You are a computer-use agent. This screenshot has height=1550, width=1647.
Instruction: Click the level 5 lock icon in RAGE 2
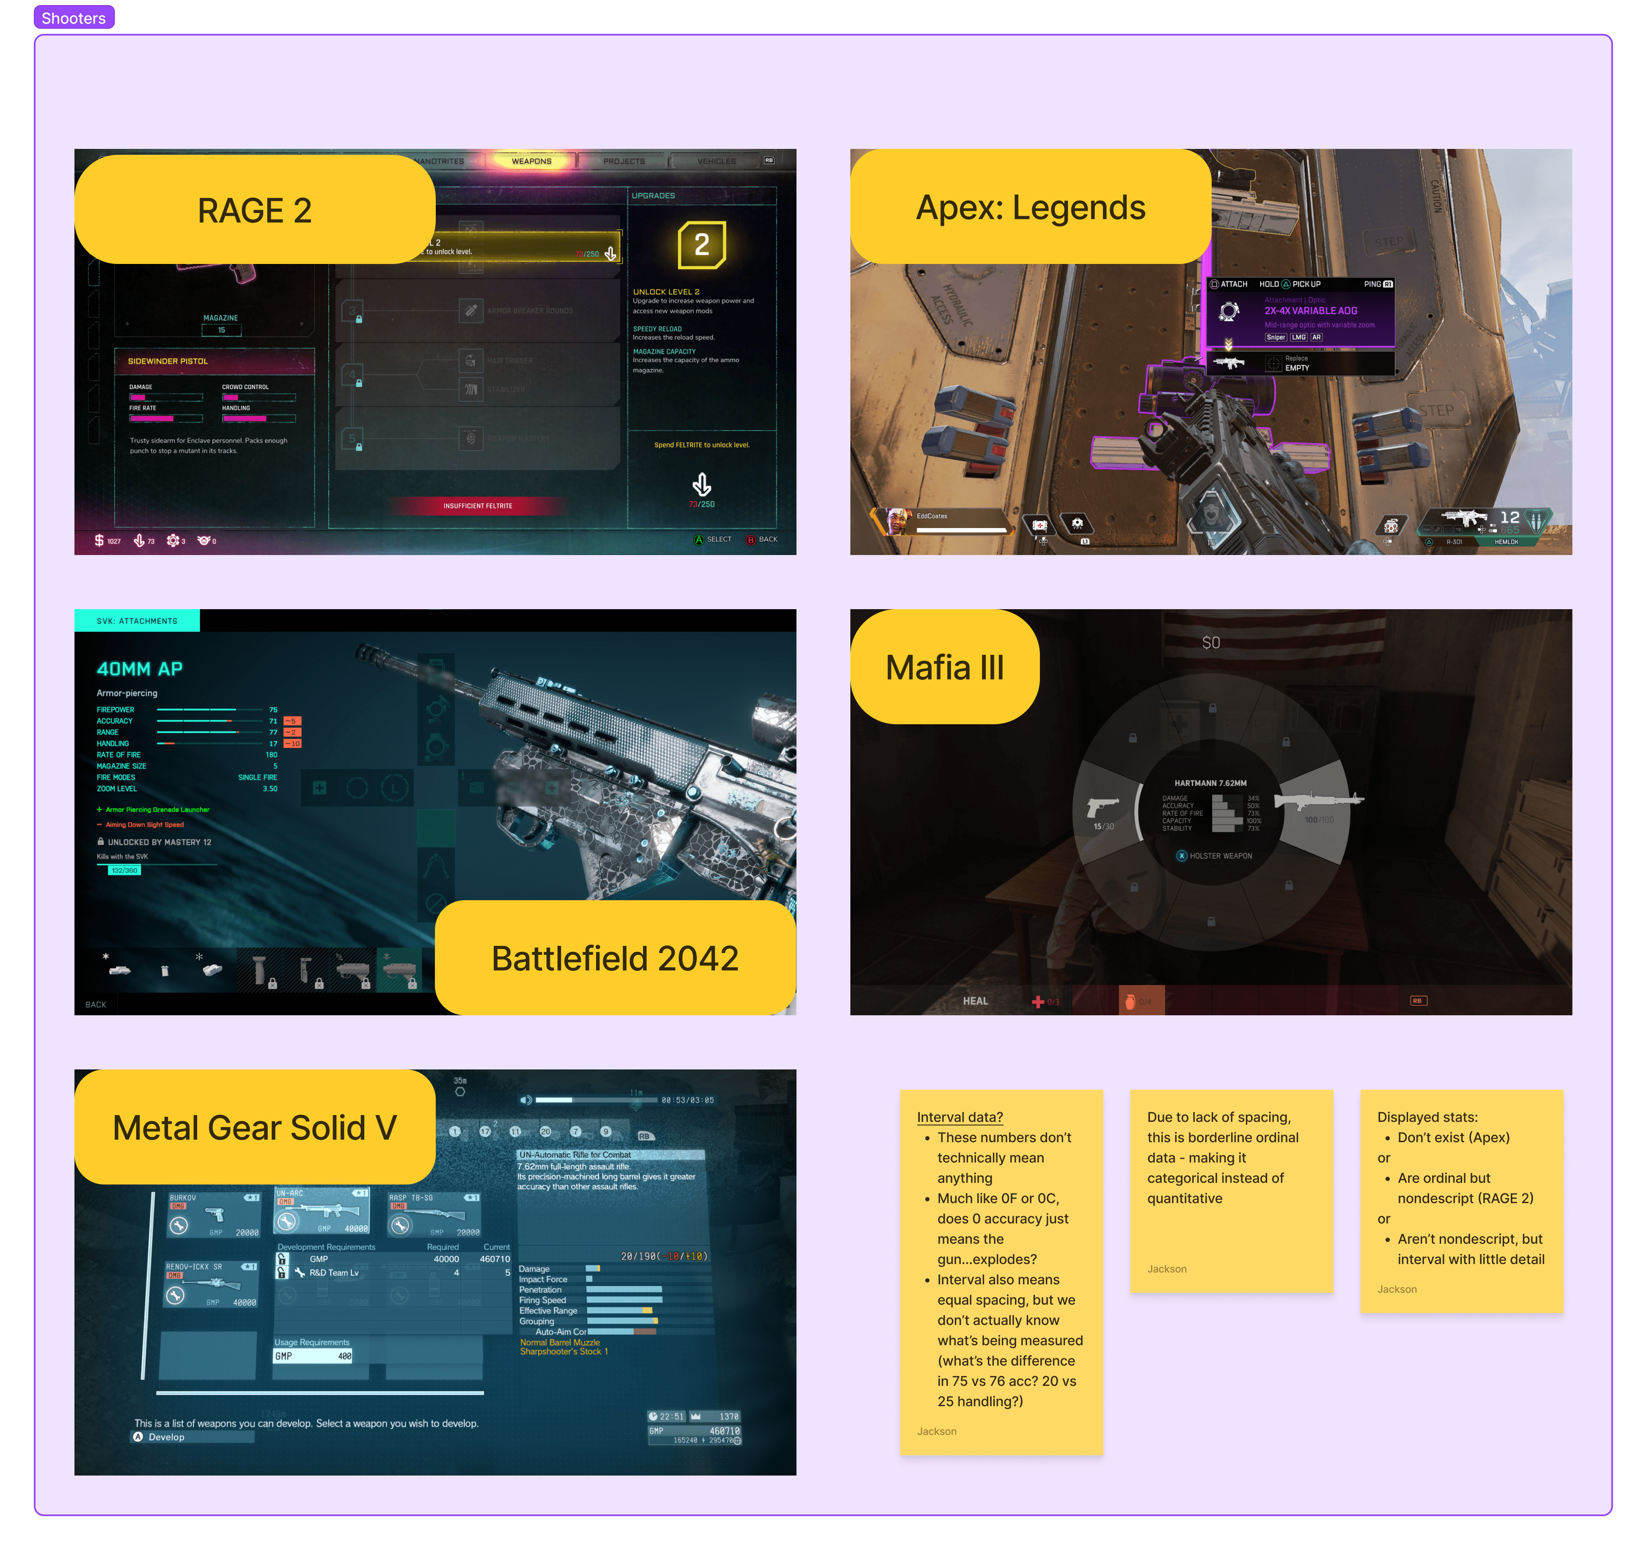(359, 447)
